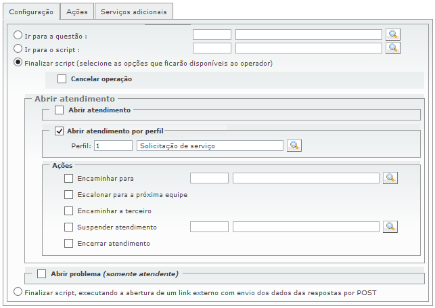Open the Perfil lookup magnifier icon
Screen dimensions: 435x308
[294, 146]
